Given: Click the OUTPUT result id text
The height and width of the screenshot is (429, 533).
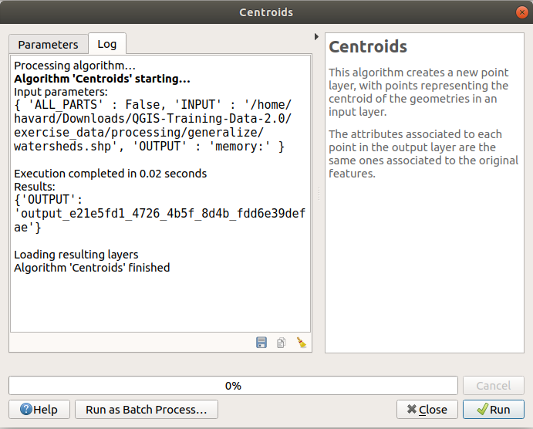Looking at the screenshot, I should [160, 214].
